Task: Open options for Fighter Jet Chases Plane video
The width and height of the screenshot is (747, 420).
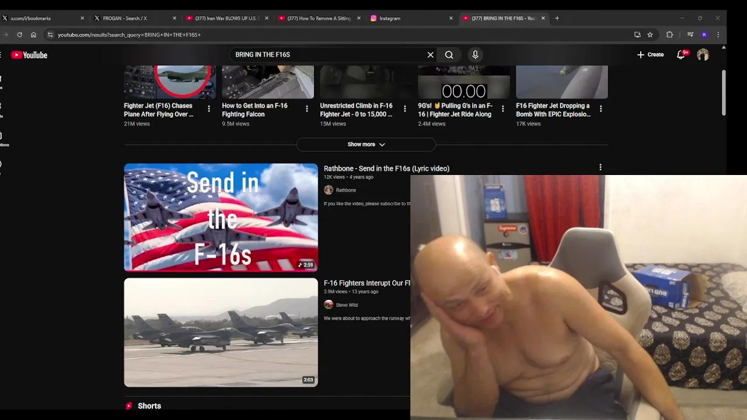Action: click(209, 108)
